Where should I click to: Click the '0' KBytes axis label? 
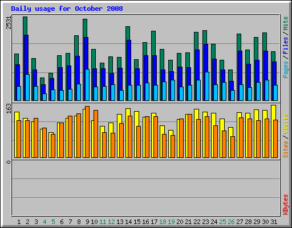click(9, 162)
